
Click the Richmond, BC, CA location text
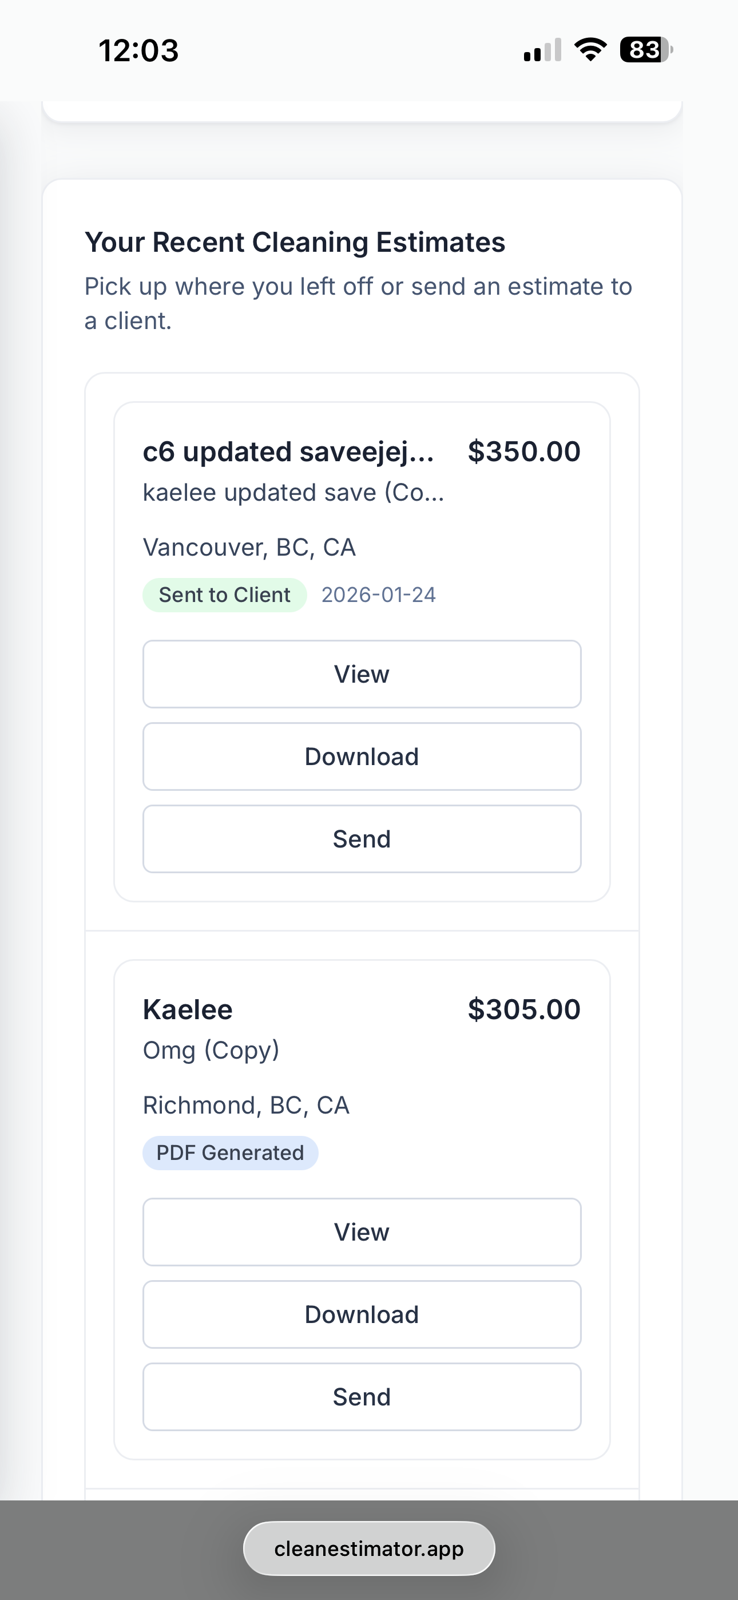(246, 1105)
